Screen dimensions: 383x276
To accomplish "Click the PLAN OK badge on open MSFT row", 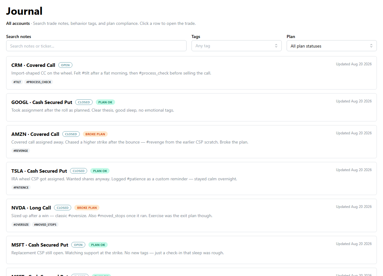I will (x=98, y=245).
